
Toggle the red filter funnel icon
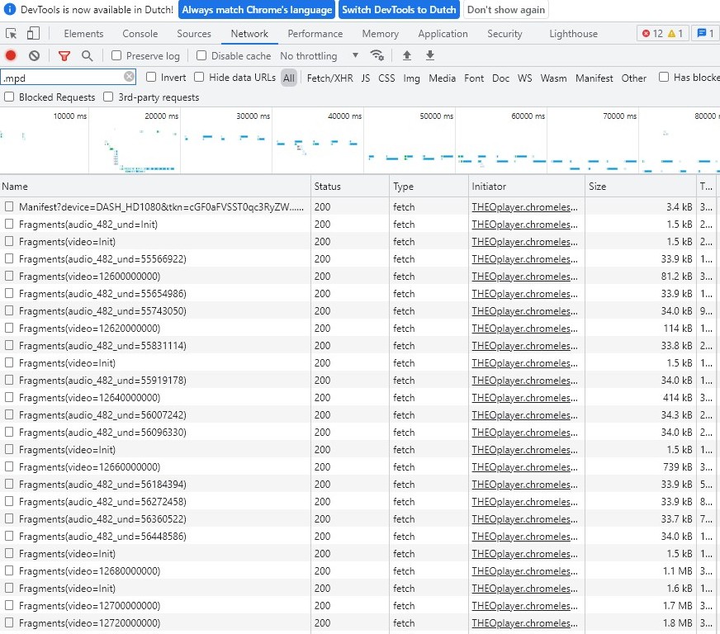click(64, 55)
